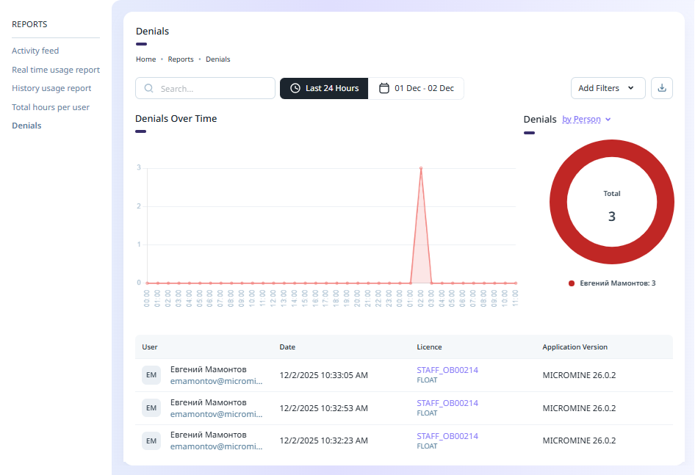Navigate to Total hours per user
The image size is (695, 475).
51,107
